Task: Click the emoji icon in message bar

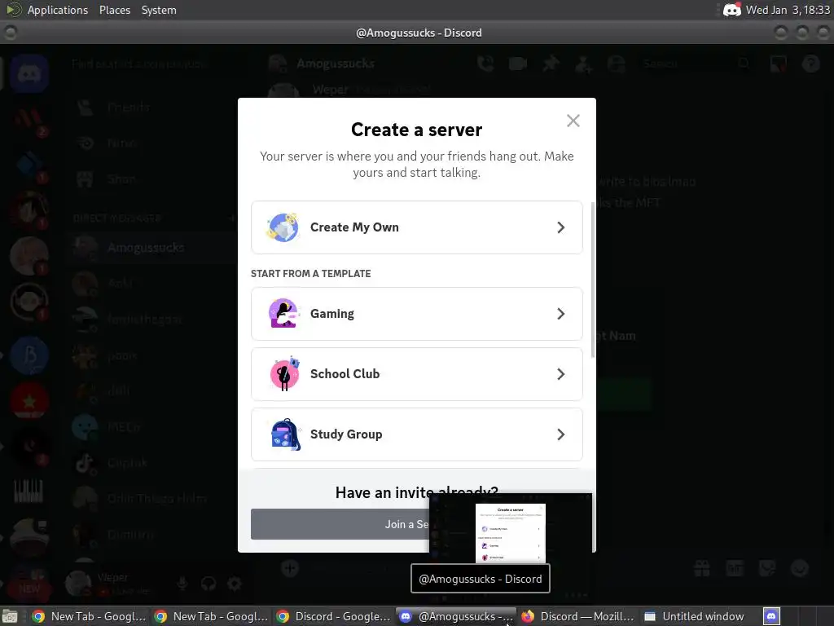Action: tap(800, 568)
